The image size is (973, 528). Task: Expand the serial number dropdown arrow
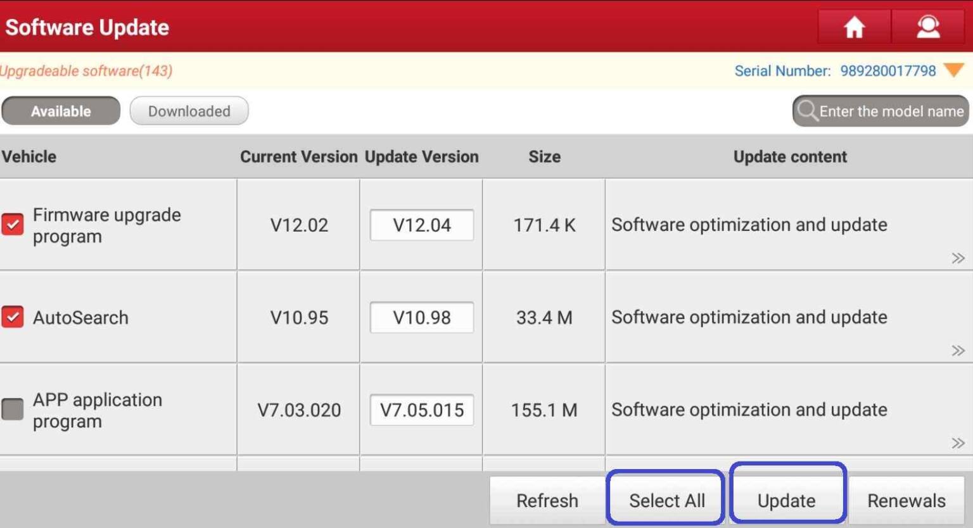pos(953,70)
